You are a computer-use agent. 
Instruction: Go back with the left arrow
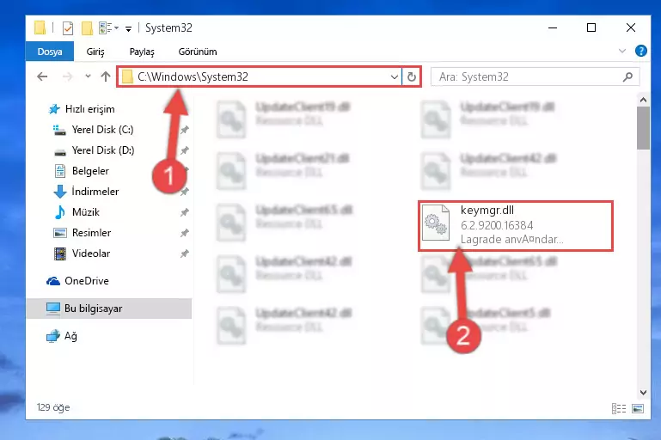[42, 76]
